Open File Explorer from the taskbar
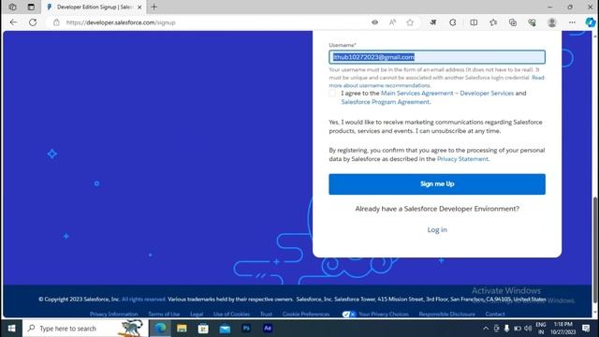This screenshot has width=599, height=337. click(x=182, y=329)
